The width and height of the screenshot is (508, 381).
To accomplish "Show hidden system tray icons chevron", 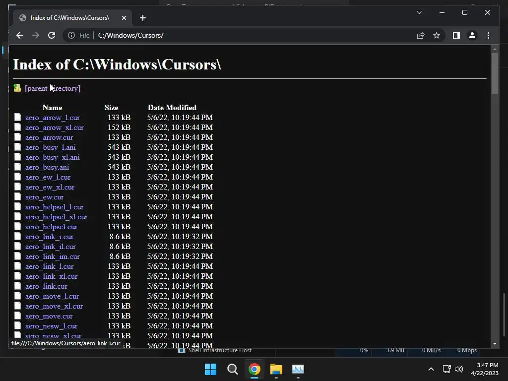I will tap(431, 369).
